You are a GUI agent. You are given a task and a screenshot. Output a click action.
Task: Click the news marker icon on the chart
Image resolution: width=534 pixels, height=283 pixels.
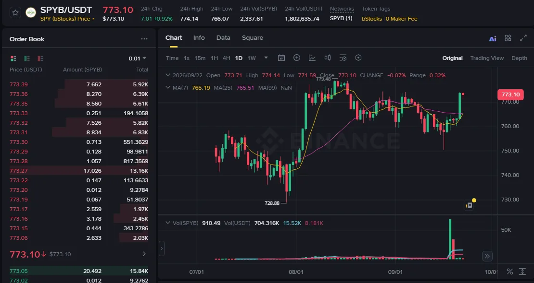click(x=469, y=205)
